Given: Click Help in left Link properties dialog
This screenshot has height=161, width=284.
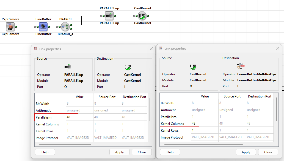Looking at the screenshot, I should click(x=45, y=152).
